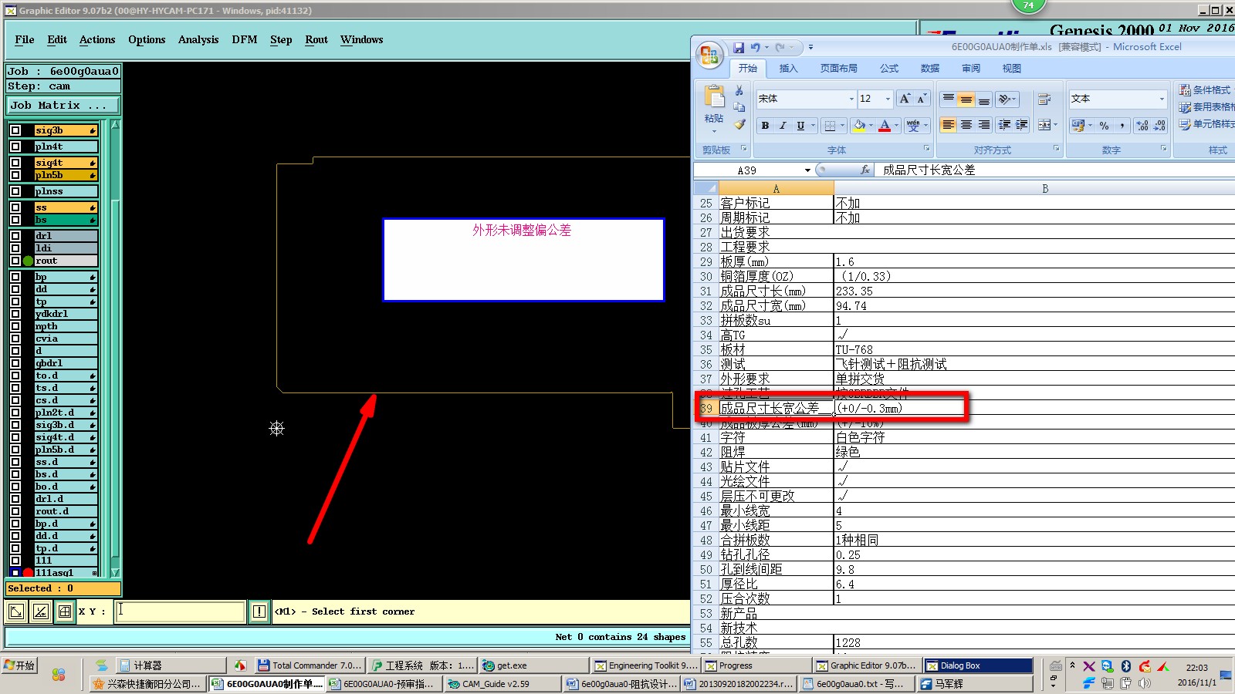Apply bottom vertical alignment
This screenshot has height=694, width=1235.
tap(984, 99)
